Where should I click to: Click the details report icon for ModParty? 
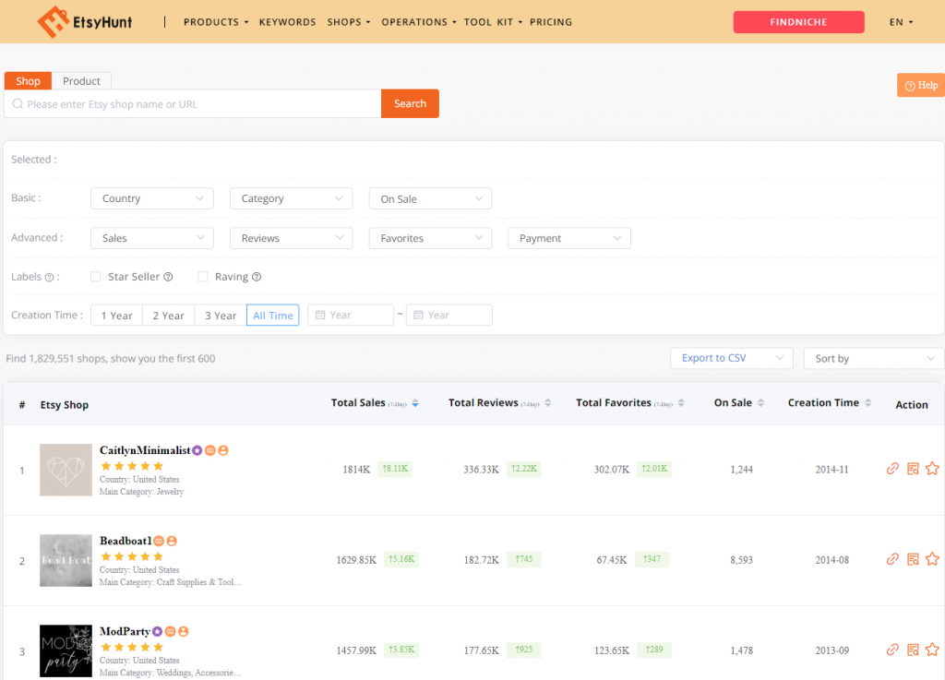coord(913,650)
